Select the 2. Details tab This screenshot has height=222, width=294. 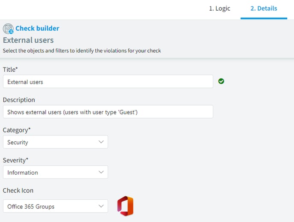(x=264, y=9)
